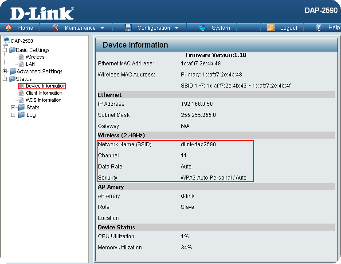Select the Log tree label

tap(31, 115)
